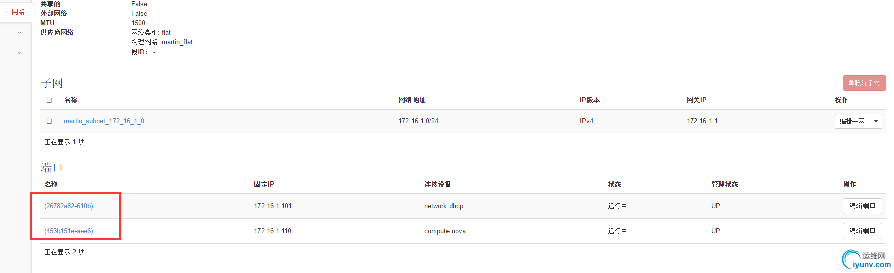
Task: Toggle the select-all checkbox in subnet table
Action: (x=49, y=100)
